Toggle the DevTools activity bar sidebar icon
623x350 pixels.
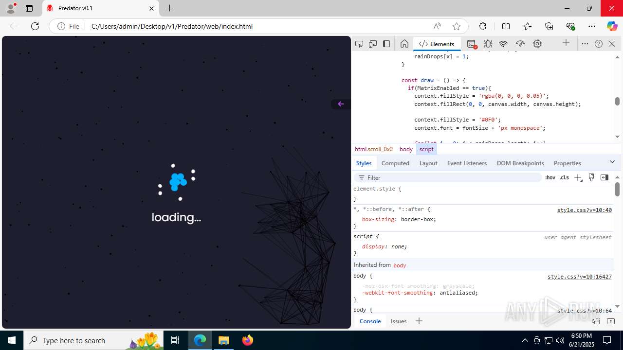[x=386, y=44]
